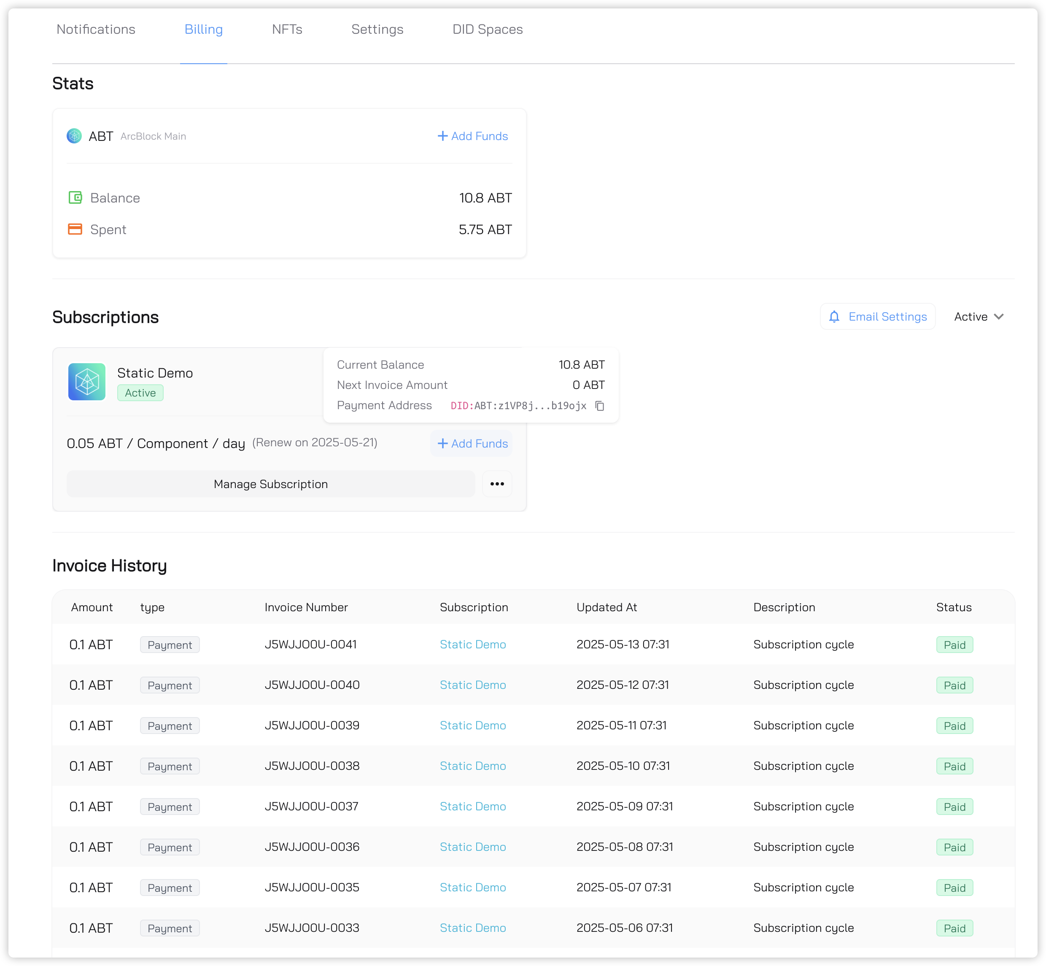Image resolution: width=1046 pixels, height=966 pixels.
Task: Click the ABT token logo icon
Action: click(x=74, y=136)
